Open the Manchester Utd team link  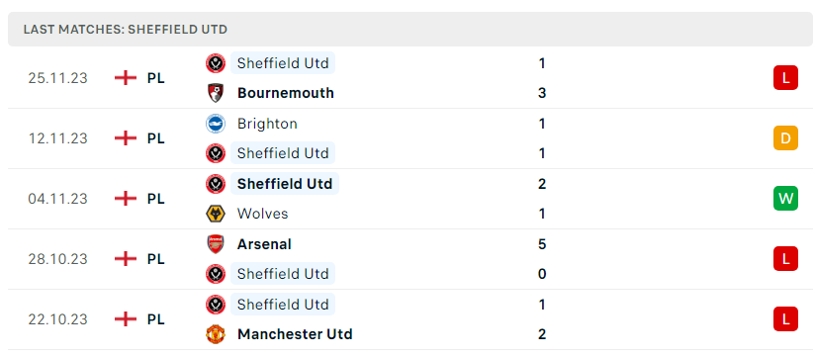(x=295, y=334)
